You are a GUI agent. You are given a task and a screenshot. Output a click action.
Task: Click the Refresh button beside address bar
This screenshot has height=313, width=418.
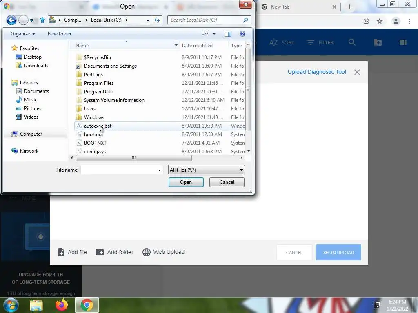(157, 20)
